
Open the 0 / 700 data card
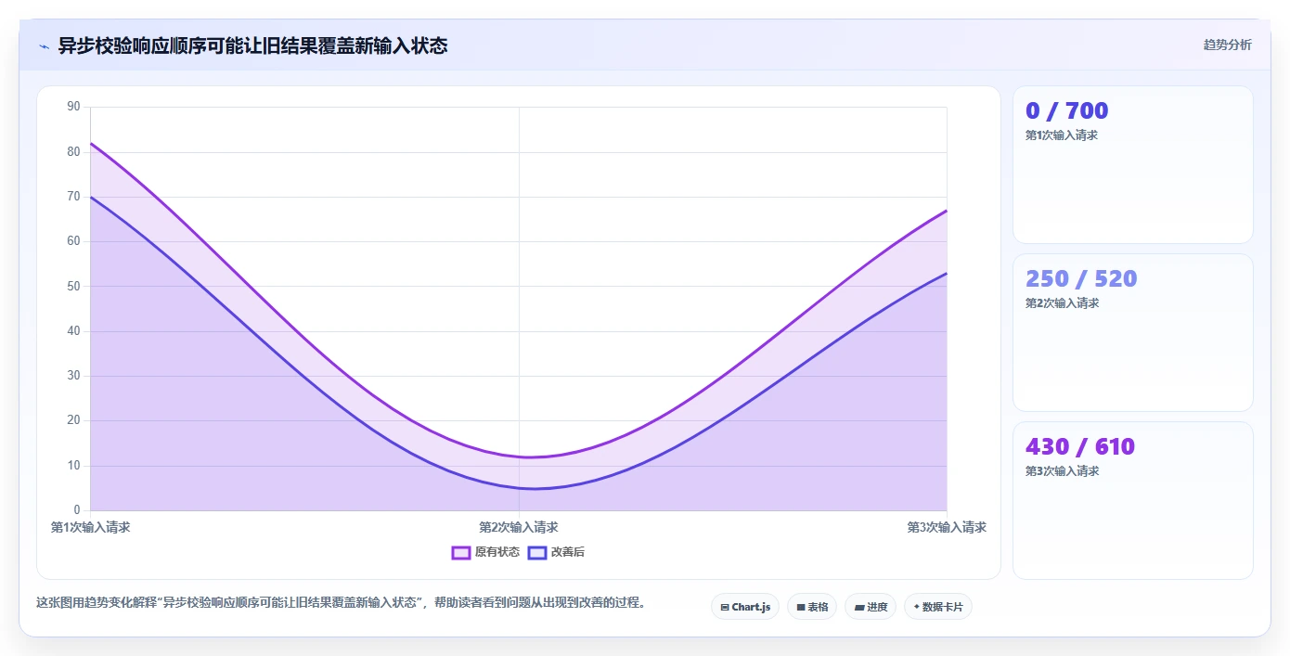(1133, 164)
